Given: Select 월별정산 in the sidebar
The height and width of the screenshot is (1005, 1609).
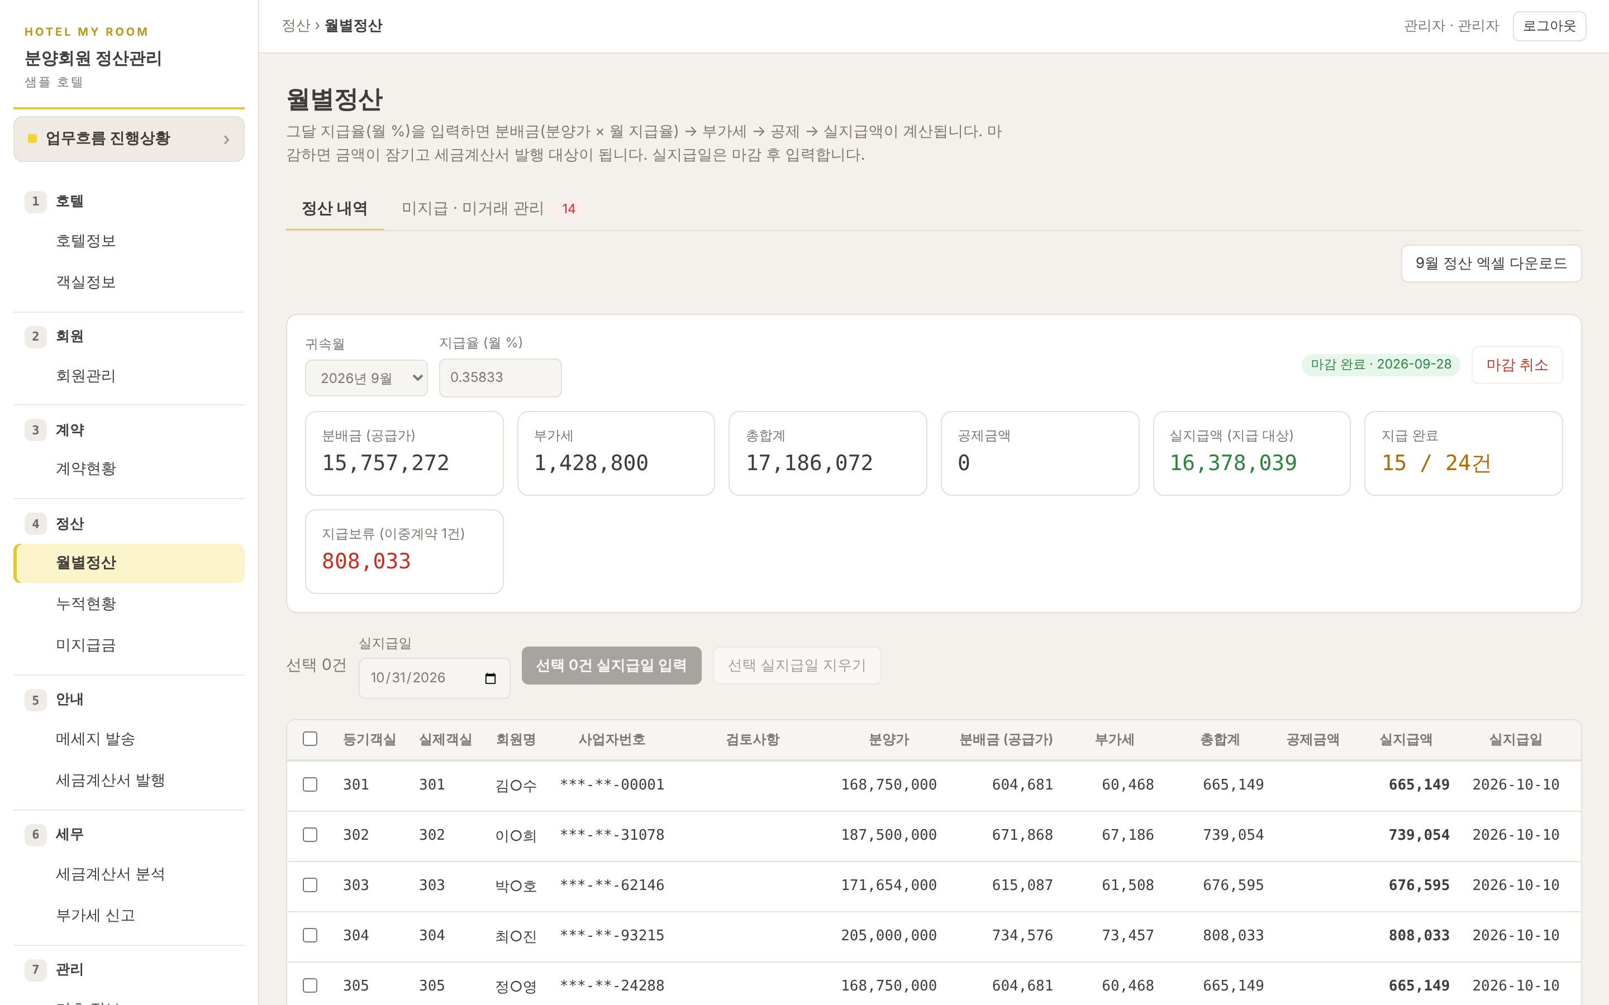Looking at the screenshot, I should (x=129, y=563).
